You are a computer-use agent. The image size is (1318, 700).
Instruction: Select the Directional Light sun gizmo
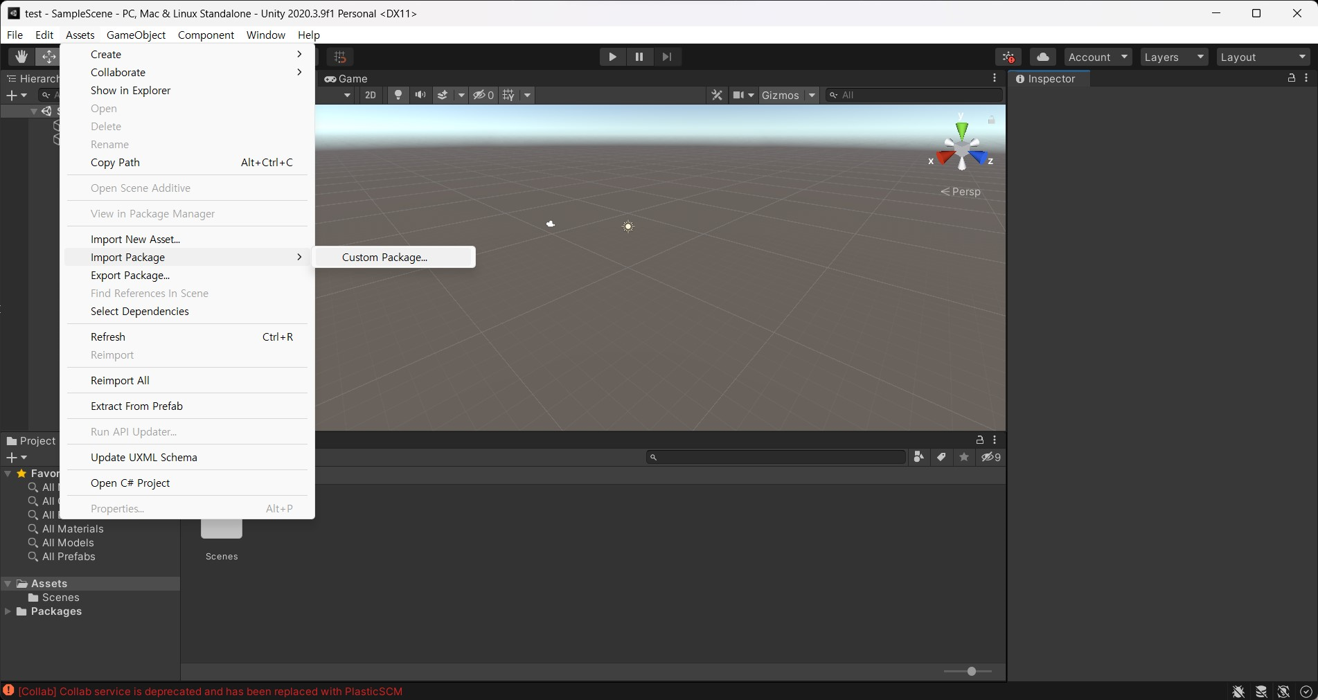(x=628, y=226)
